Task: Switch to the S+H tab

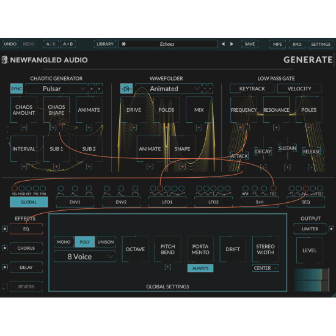Action: point(260,202)
